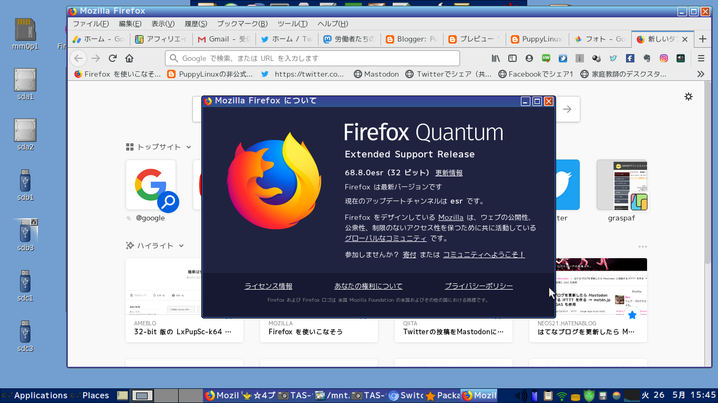Show more bookmarks with overflow chevron
Viewport: 718px width, 403px height.
701,75
